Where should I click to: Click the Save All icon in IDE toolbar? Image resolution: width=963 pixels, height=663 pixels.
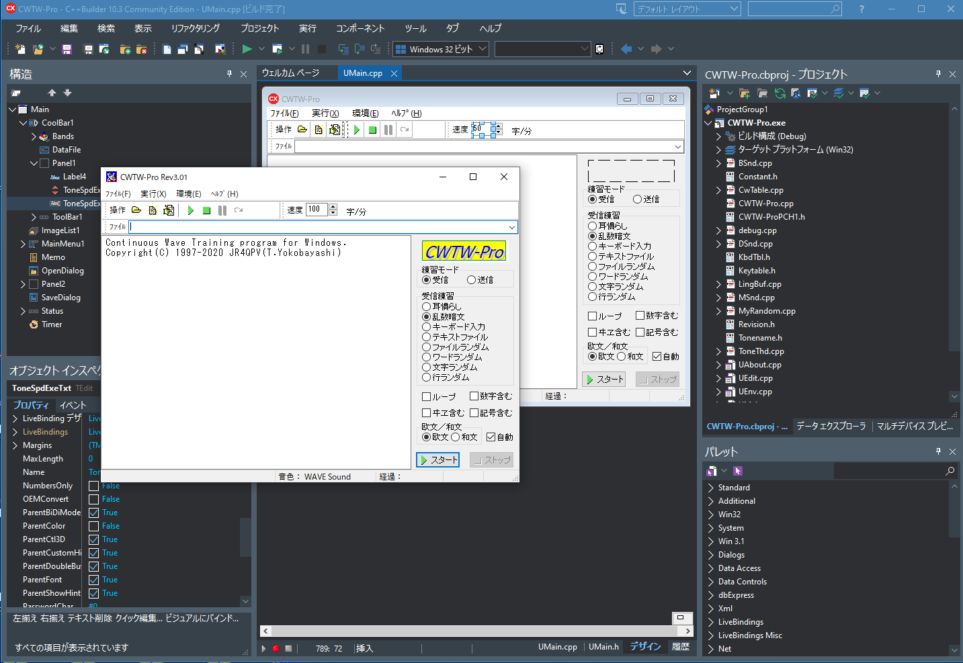pos(88,49)
